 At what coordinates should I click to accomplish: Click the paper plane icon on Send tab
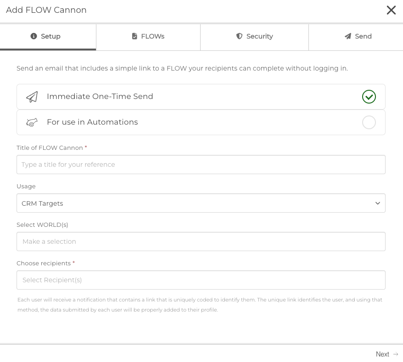click(x=348, y=36)
